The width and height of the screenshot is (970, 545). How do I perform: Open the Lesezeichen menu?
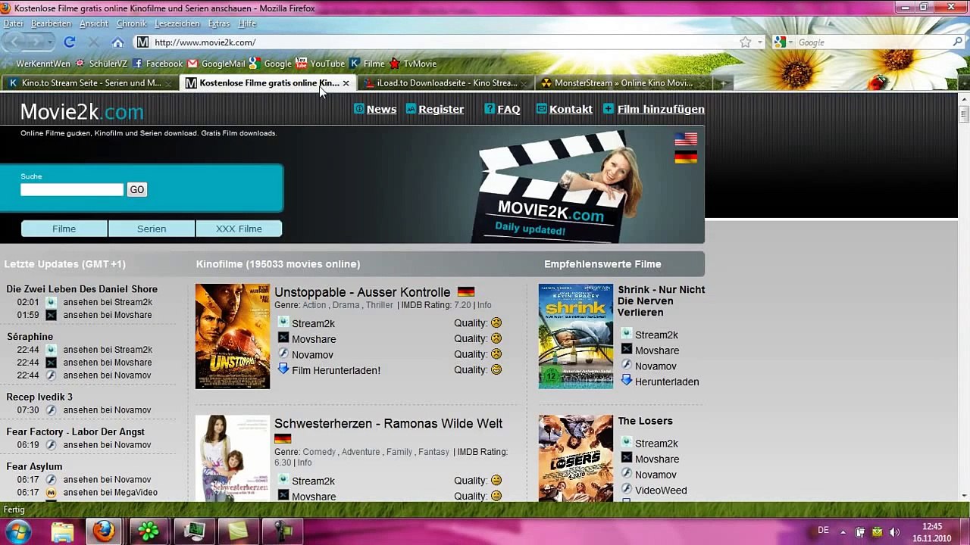point(177,23)
